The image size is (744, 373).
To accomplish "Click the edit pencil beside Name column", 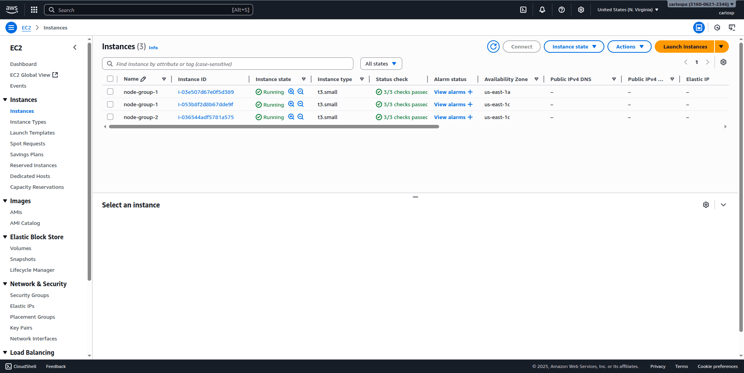I will coord(143,79).
